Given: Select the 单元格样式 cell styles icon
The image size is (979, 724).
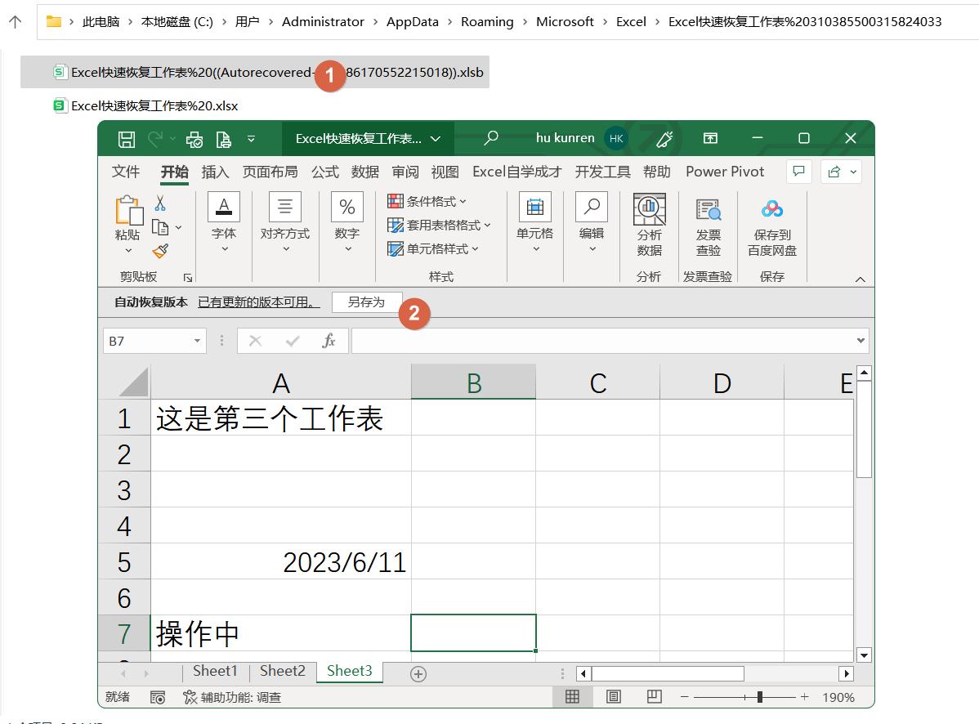Looking at the screenshot, I should [x=438, y=248].
